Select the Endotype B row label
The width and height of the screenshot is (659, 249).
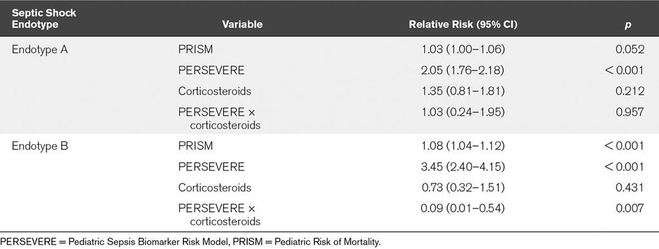click(39, 145)
